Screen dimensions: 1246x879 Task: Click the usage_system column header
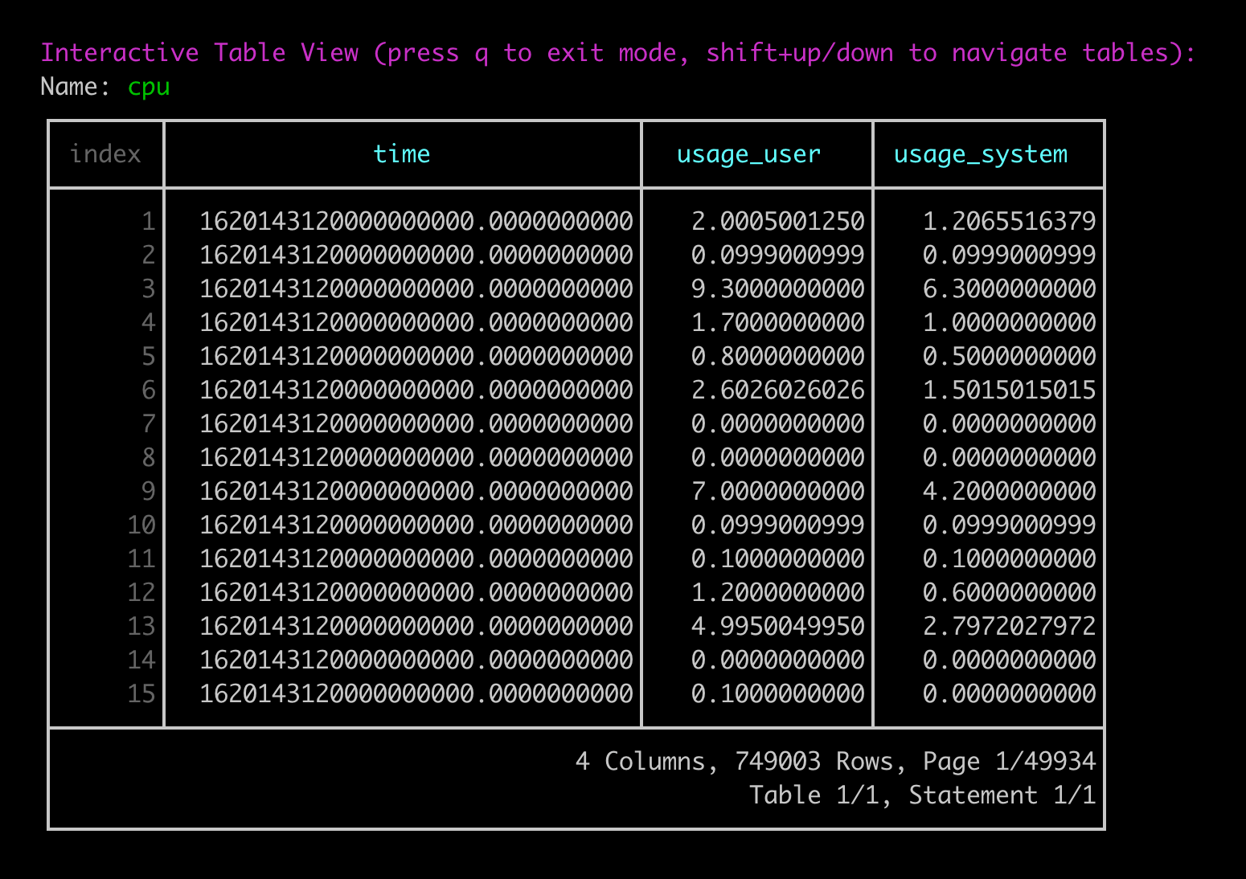click(x=980, y=154)
